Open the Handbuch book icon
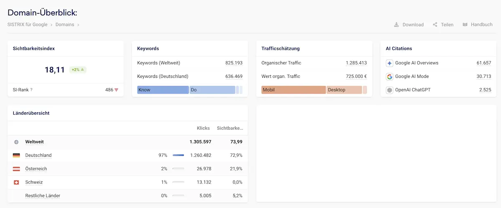Viewport: 501px width, 208px height. 465,25
